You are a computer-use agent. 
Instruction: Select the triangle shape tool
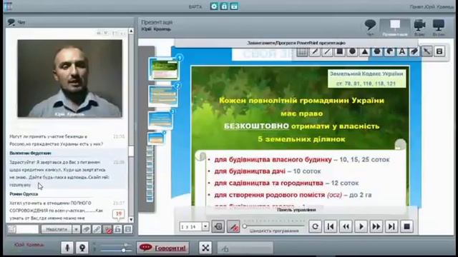tap(364, 51)
